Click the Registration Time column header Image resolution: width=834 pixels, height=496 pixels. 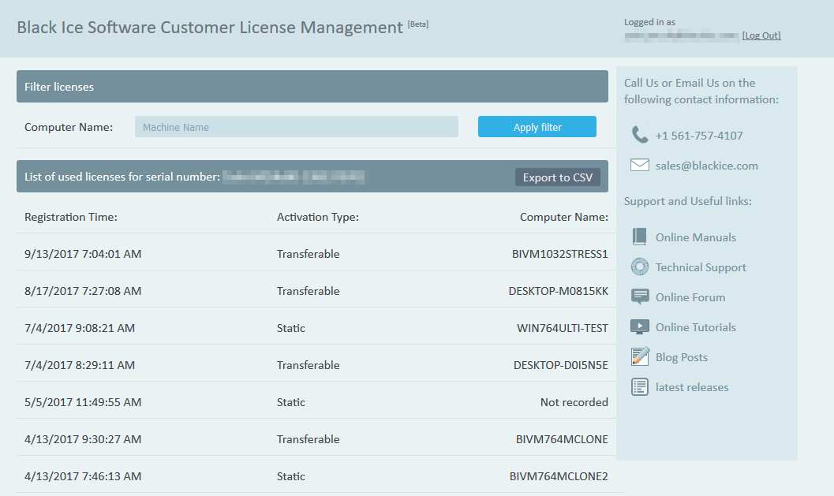tap(71, 217)
